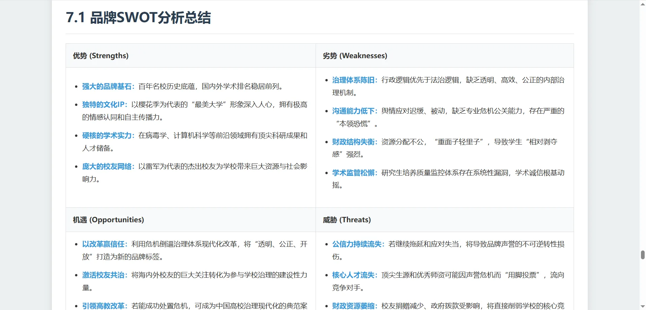Click the 7.1 品牌SWOT分析总结 heading
This screenshot has width=646, height=310.
point(138,18)
